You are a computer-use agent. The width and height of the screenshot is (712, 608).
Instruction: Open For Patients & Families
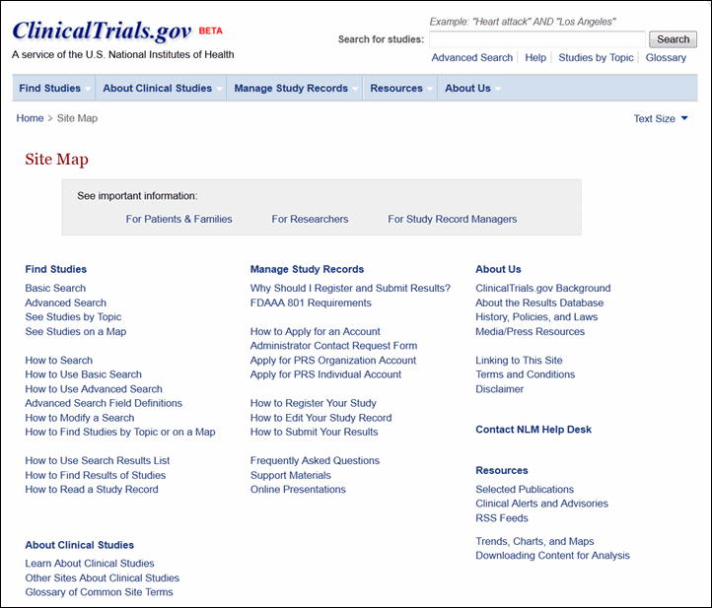pos(178,219)
